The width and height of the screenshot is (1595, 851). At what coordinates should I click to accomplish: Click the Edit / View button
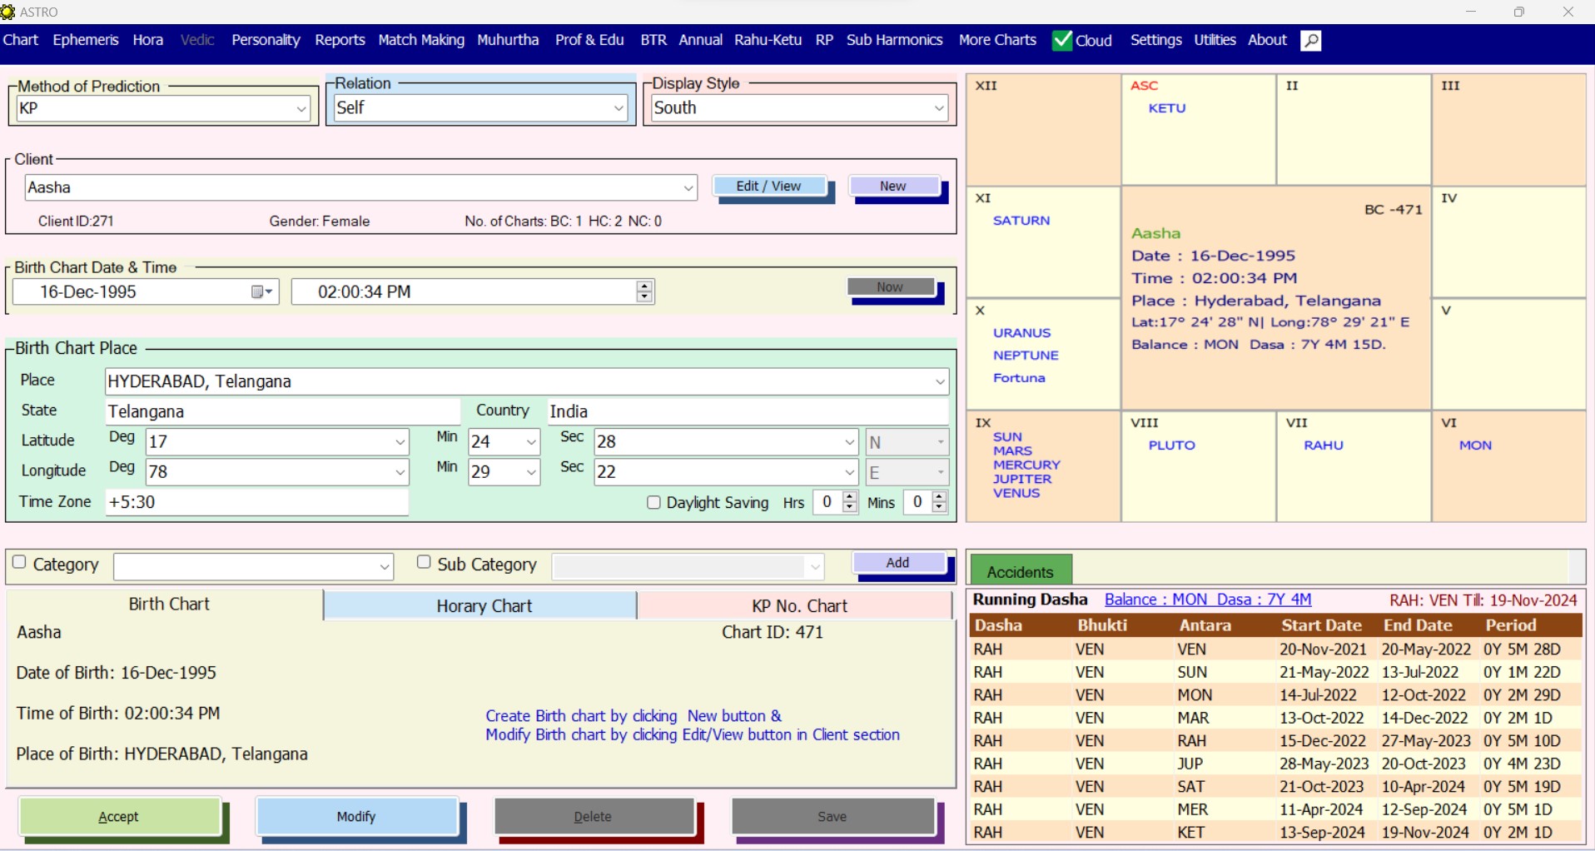[x=768, y=187]
